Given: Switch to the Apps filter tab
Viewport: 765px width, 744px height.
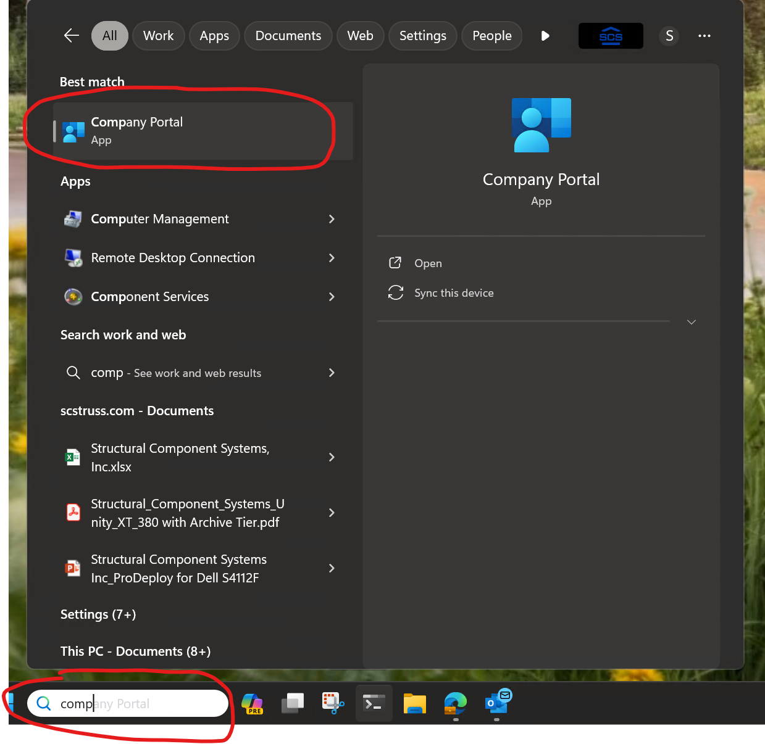Looking at the screenshot, I should [x=214, y=36].
